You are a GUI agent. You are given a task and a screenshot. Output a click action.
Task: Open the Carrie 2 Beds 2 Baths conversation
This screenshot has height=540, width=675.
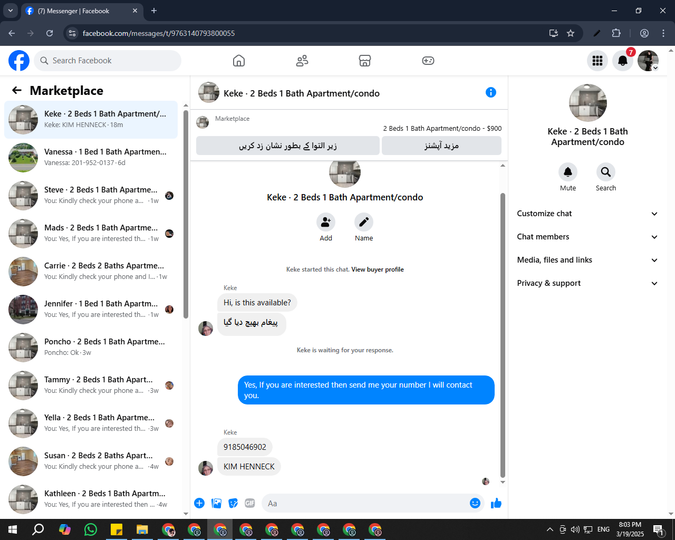91,272
